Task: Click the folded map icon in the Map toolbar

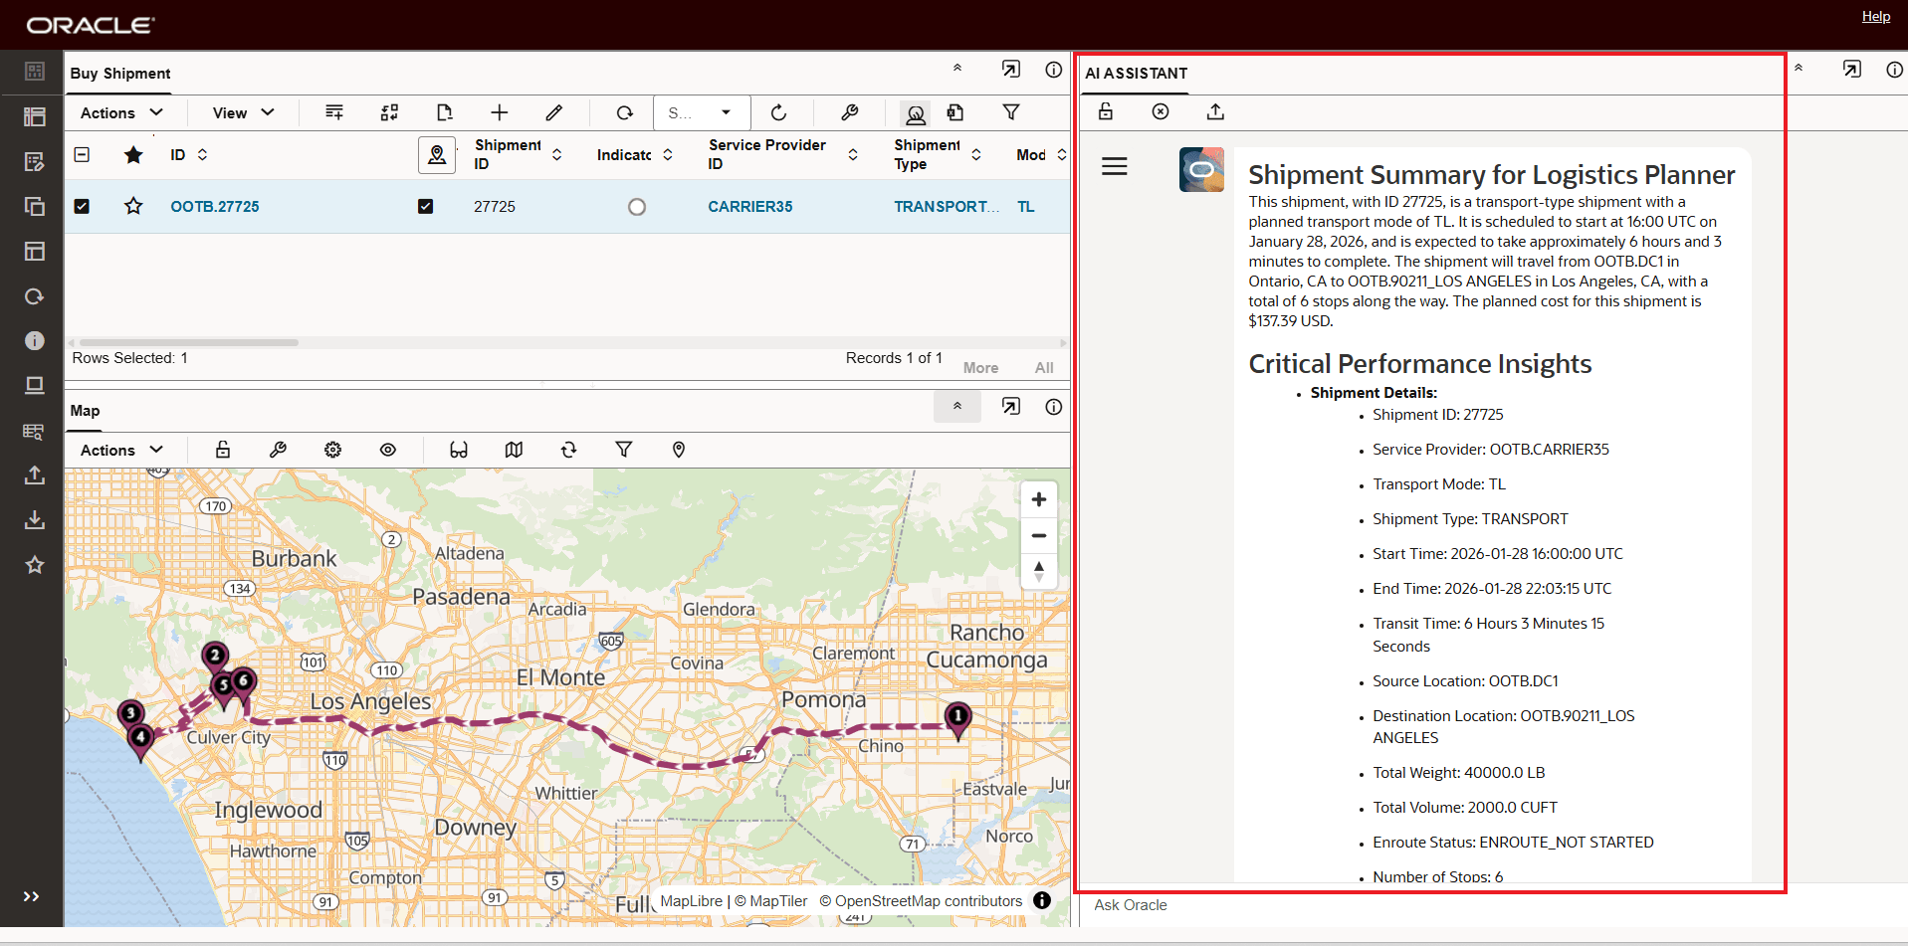Action: point(514,450)
